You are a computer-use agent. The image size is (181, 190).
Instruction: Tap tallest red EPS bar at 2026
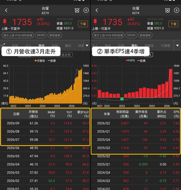tap(170, 83)
